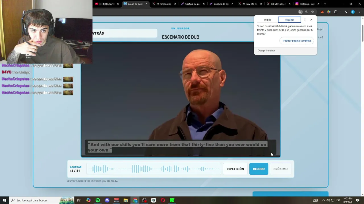Click the Chrome icon on the taskbar
Viewport: 364px width, 204px height.
pyautogui.click(x=135, y=200)
